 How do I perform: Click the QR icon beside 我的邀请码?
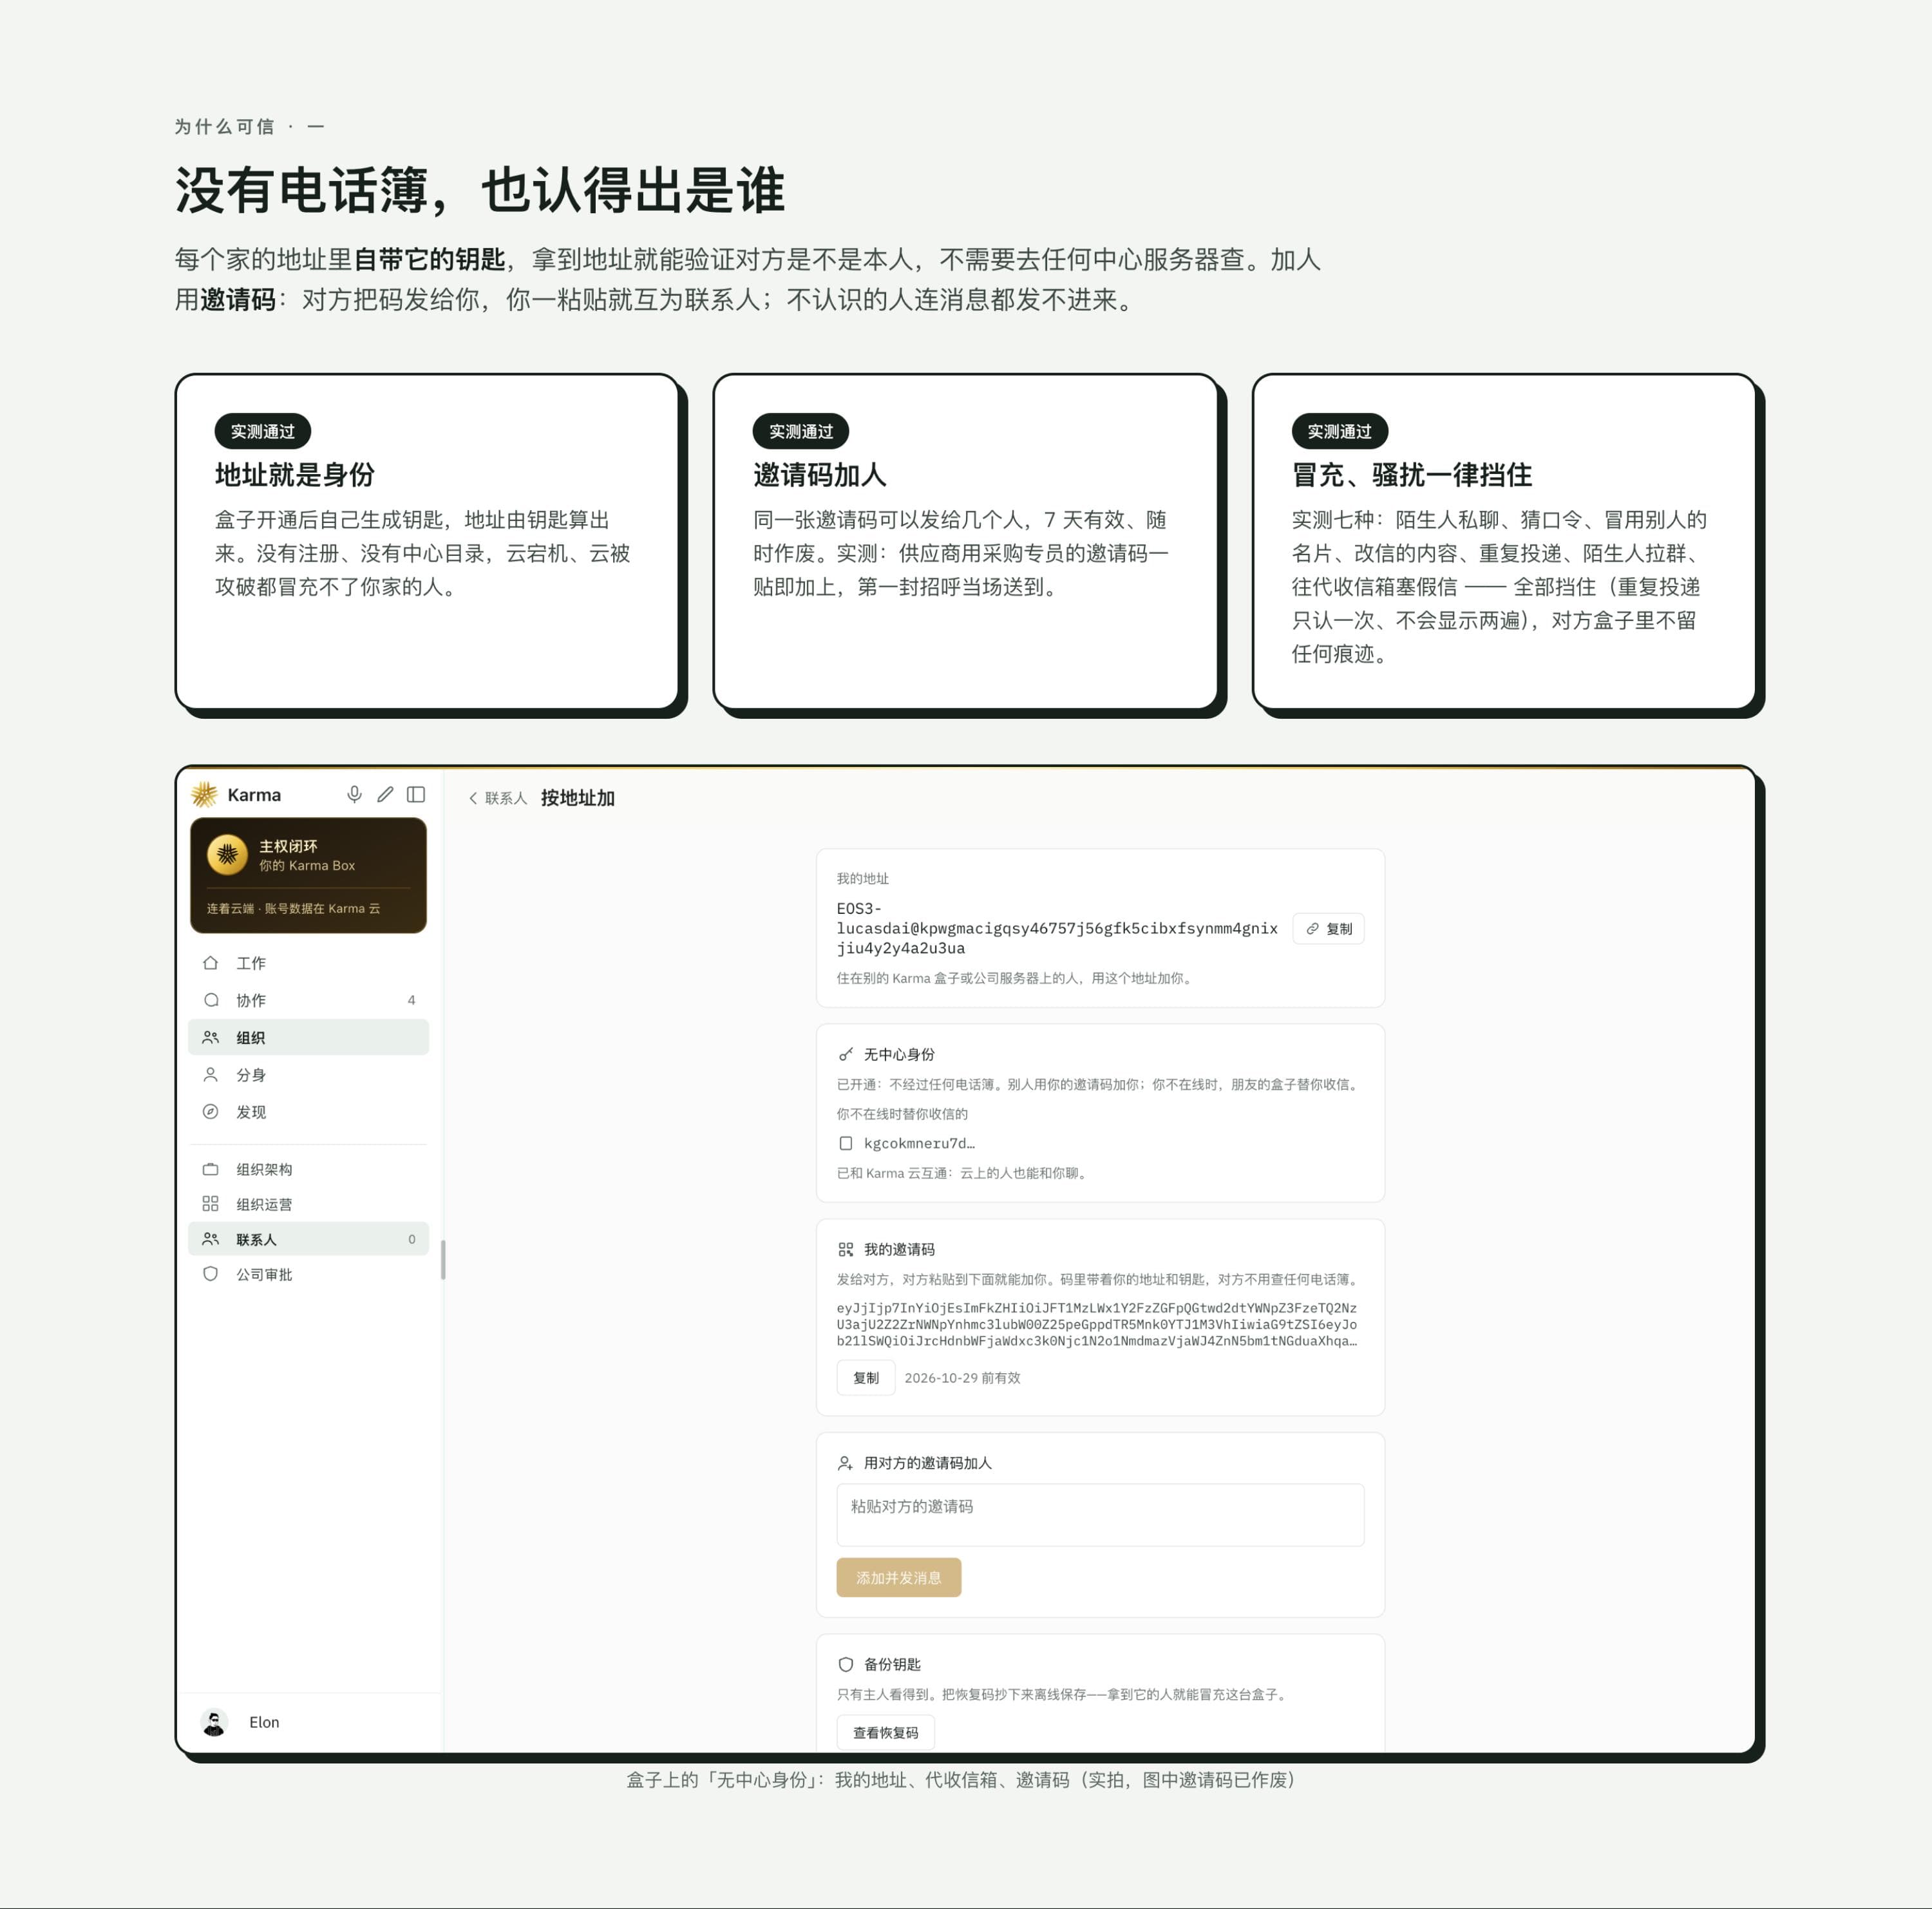tap(846, 1249)
